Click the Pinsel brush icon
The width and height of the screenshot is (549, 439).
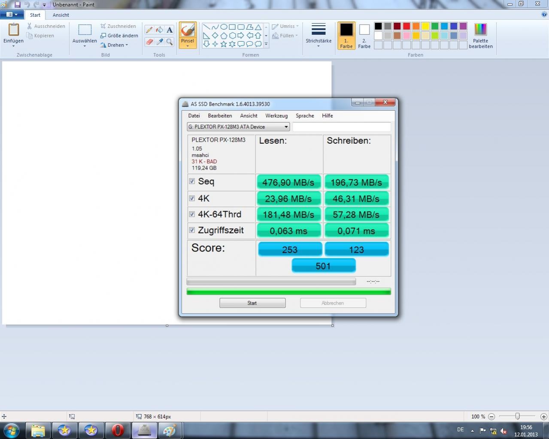point(188,30)
